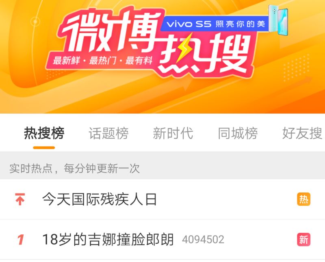Tap the pinned-to-top arrow icon
The width and height of the screenshot is (325, 262).
click(20, 199)
